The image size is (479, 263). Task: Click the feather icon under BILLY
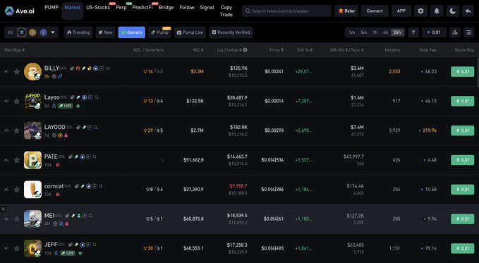(60, 76)
